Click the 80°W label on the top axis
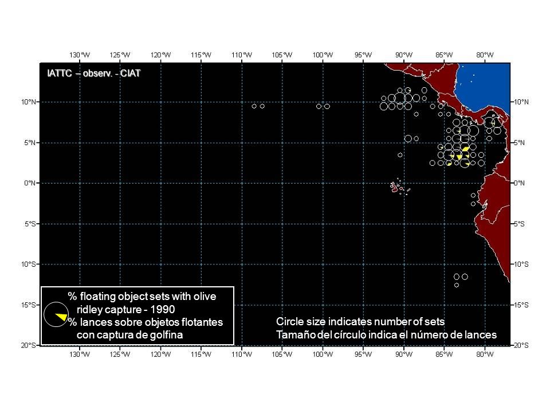The width and height of the screenshot is (550, 413). point(485,55)
